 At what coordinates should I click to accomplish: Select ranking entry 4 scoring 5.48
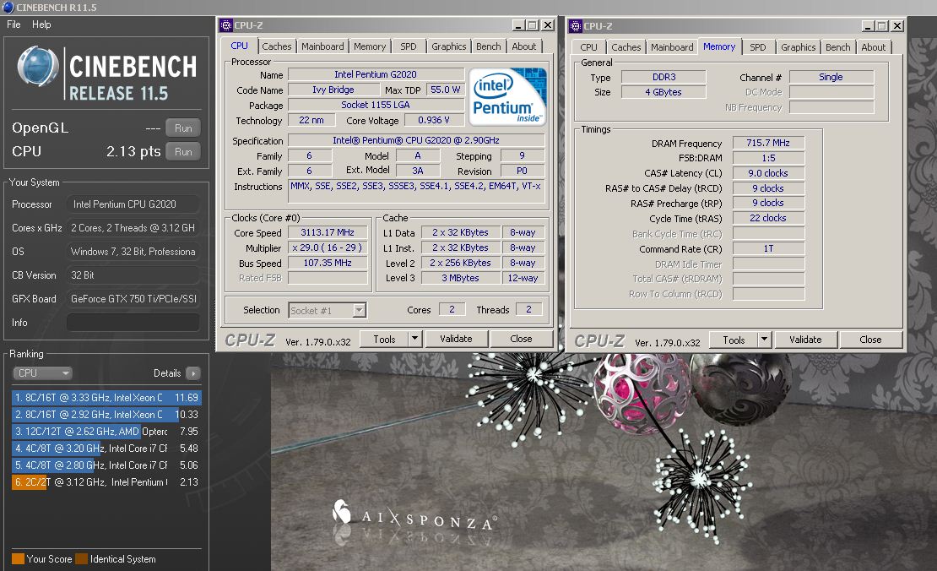[x=106, y=448]
